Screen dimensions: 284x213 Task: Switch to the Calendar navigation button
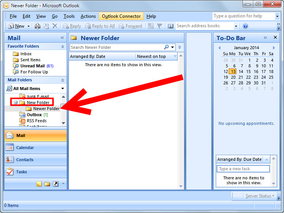[x=36, y=148]
